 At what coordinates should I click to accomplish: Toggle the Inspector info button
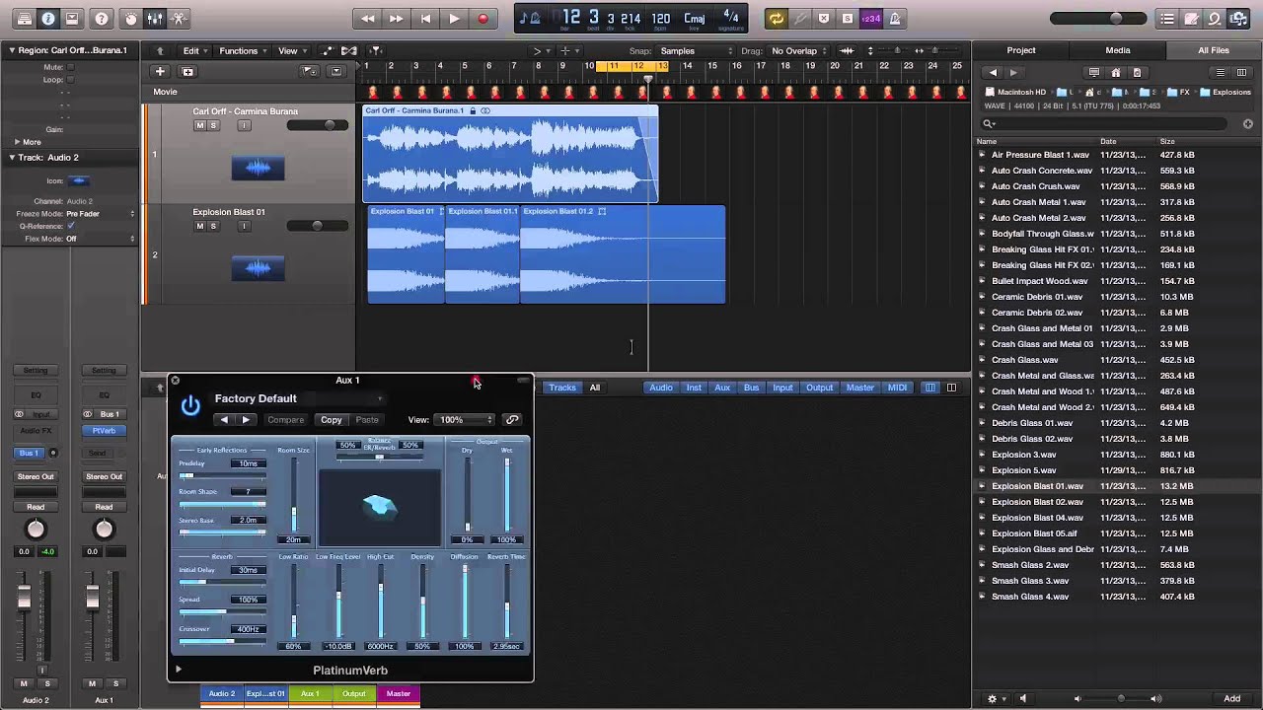coord(48,19)
